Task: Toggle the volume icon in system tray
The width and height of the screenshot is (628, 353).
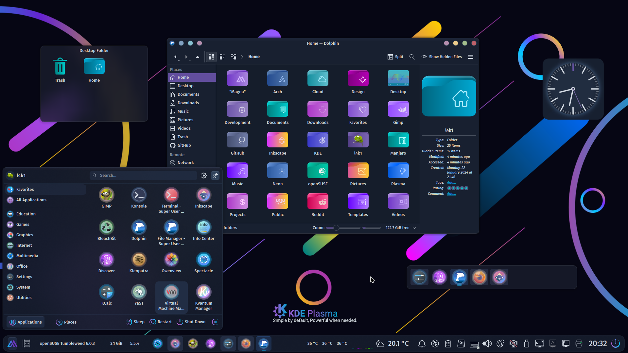Action: [x=487, y=344]
